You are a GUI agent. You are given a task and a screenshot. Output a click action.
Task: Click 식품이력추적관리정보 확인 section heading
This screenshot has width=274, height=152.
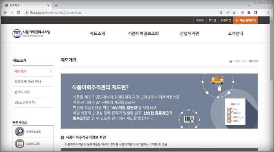click(x=86, y=137)
